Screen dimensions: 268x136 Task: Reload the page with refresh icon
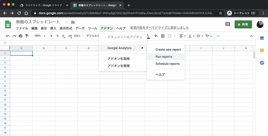(19, 13)
